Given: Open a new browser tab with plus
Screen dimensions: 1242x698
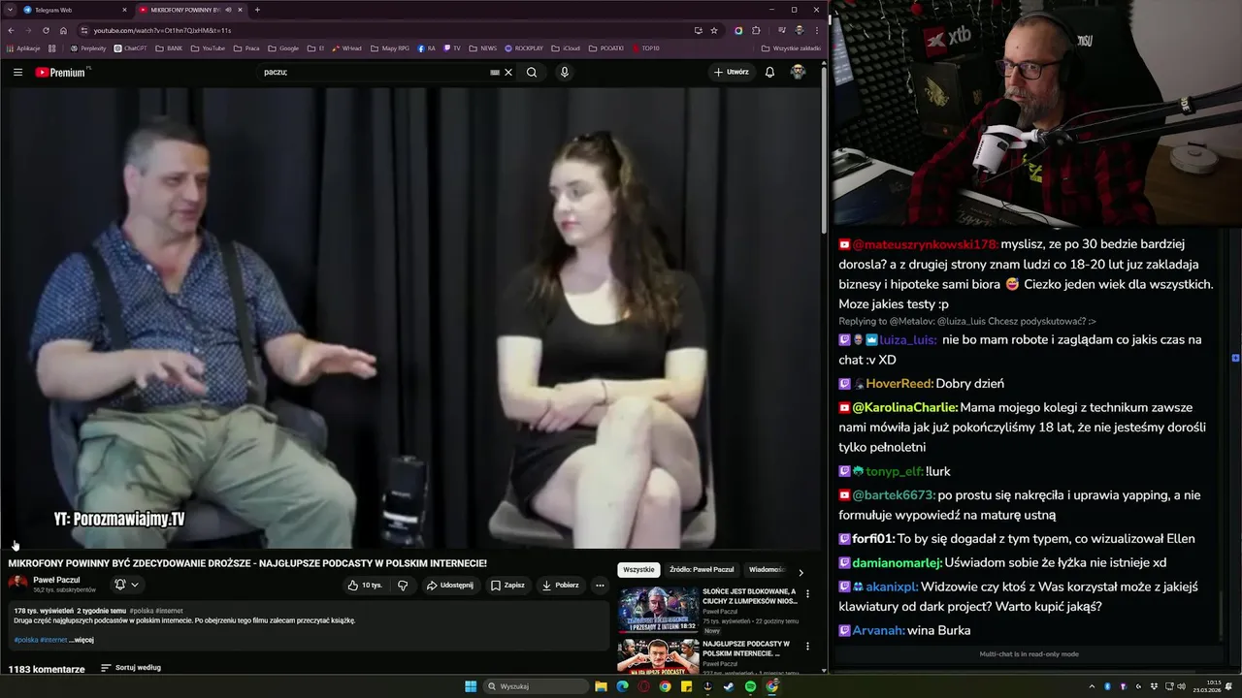Looking at the screenshot, I should 257,10.
